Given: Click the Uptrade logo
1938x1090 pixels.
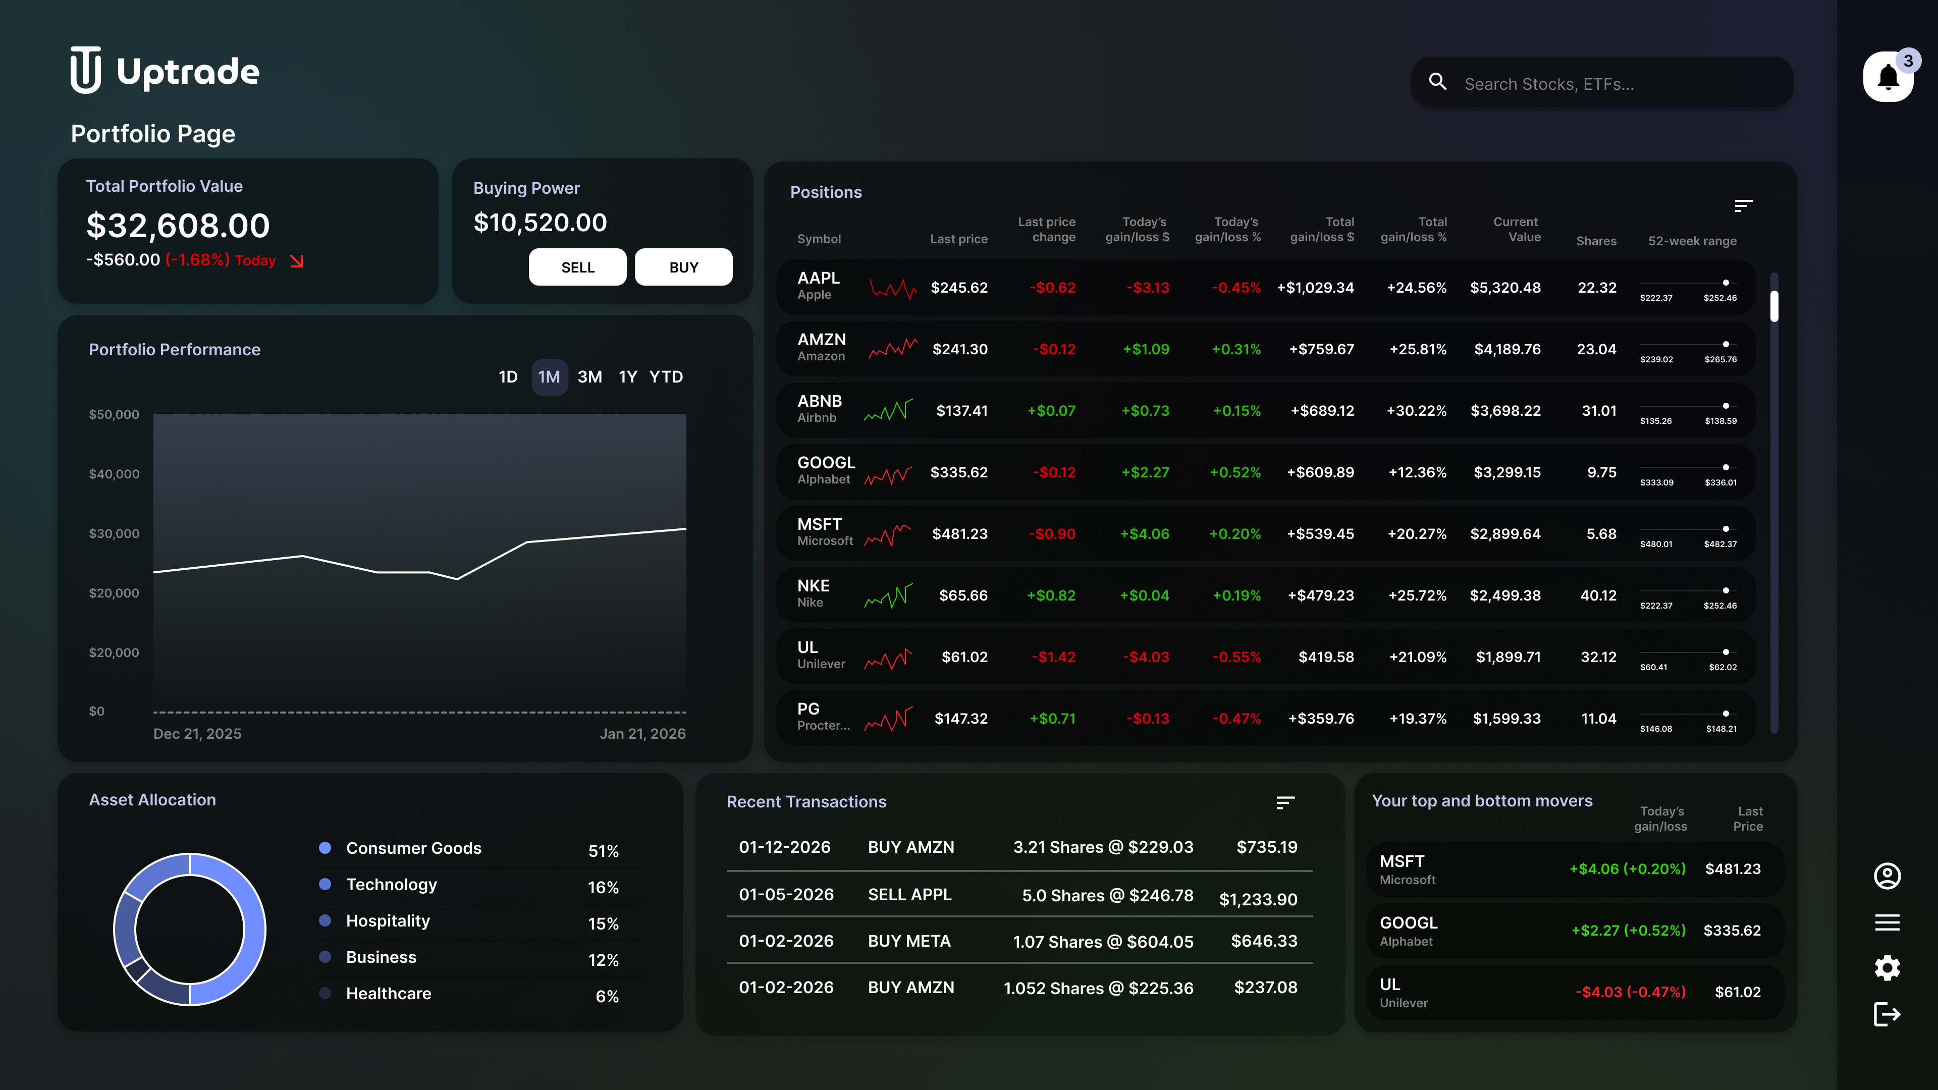Looking at the screenshot, I should (x=165, y=71).
